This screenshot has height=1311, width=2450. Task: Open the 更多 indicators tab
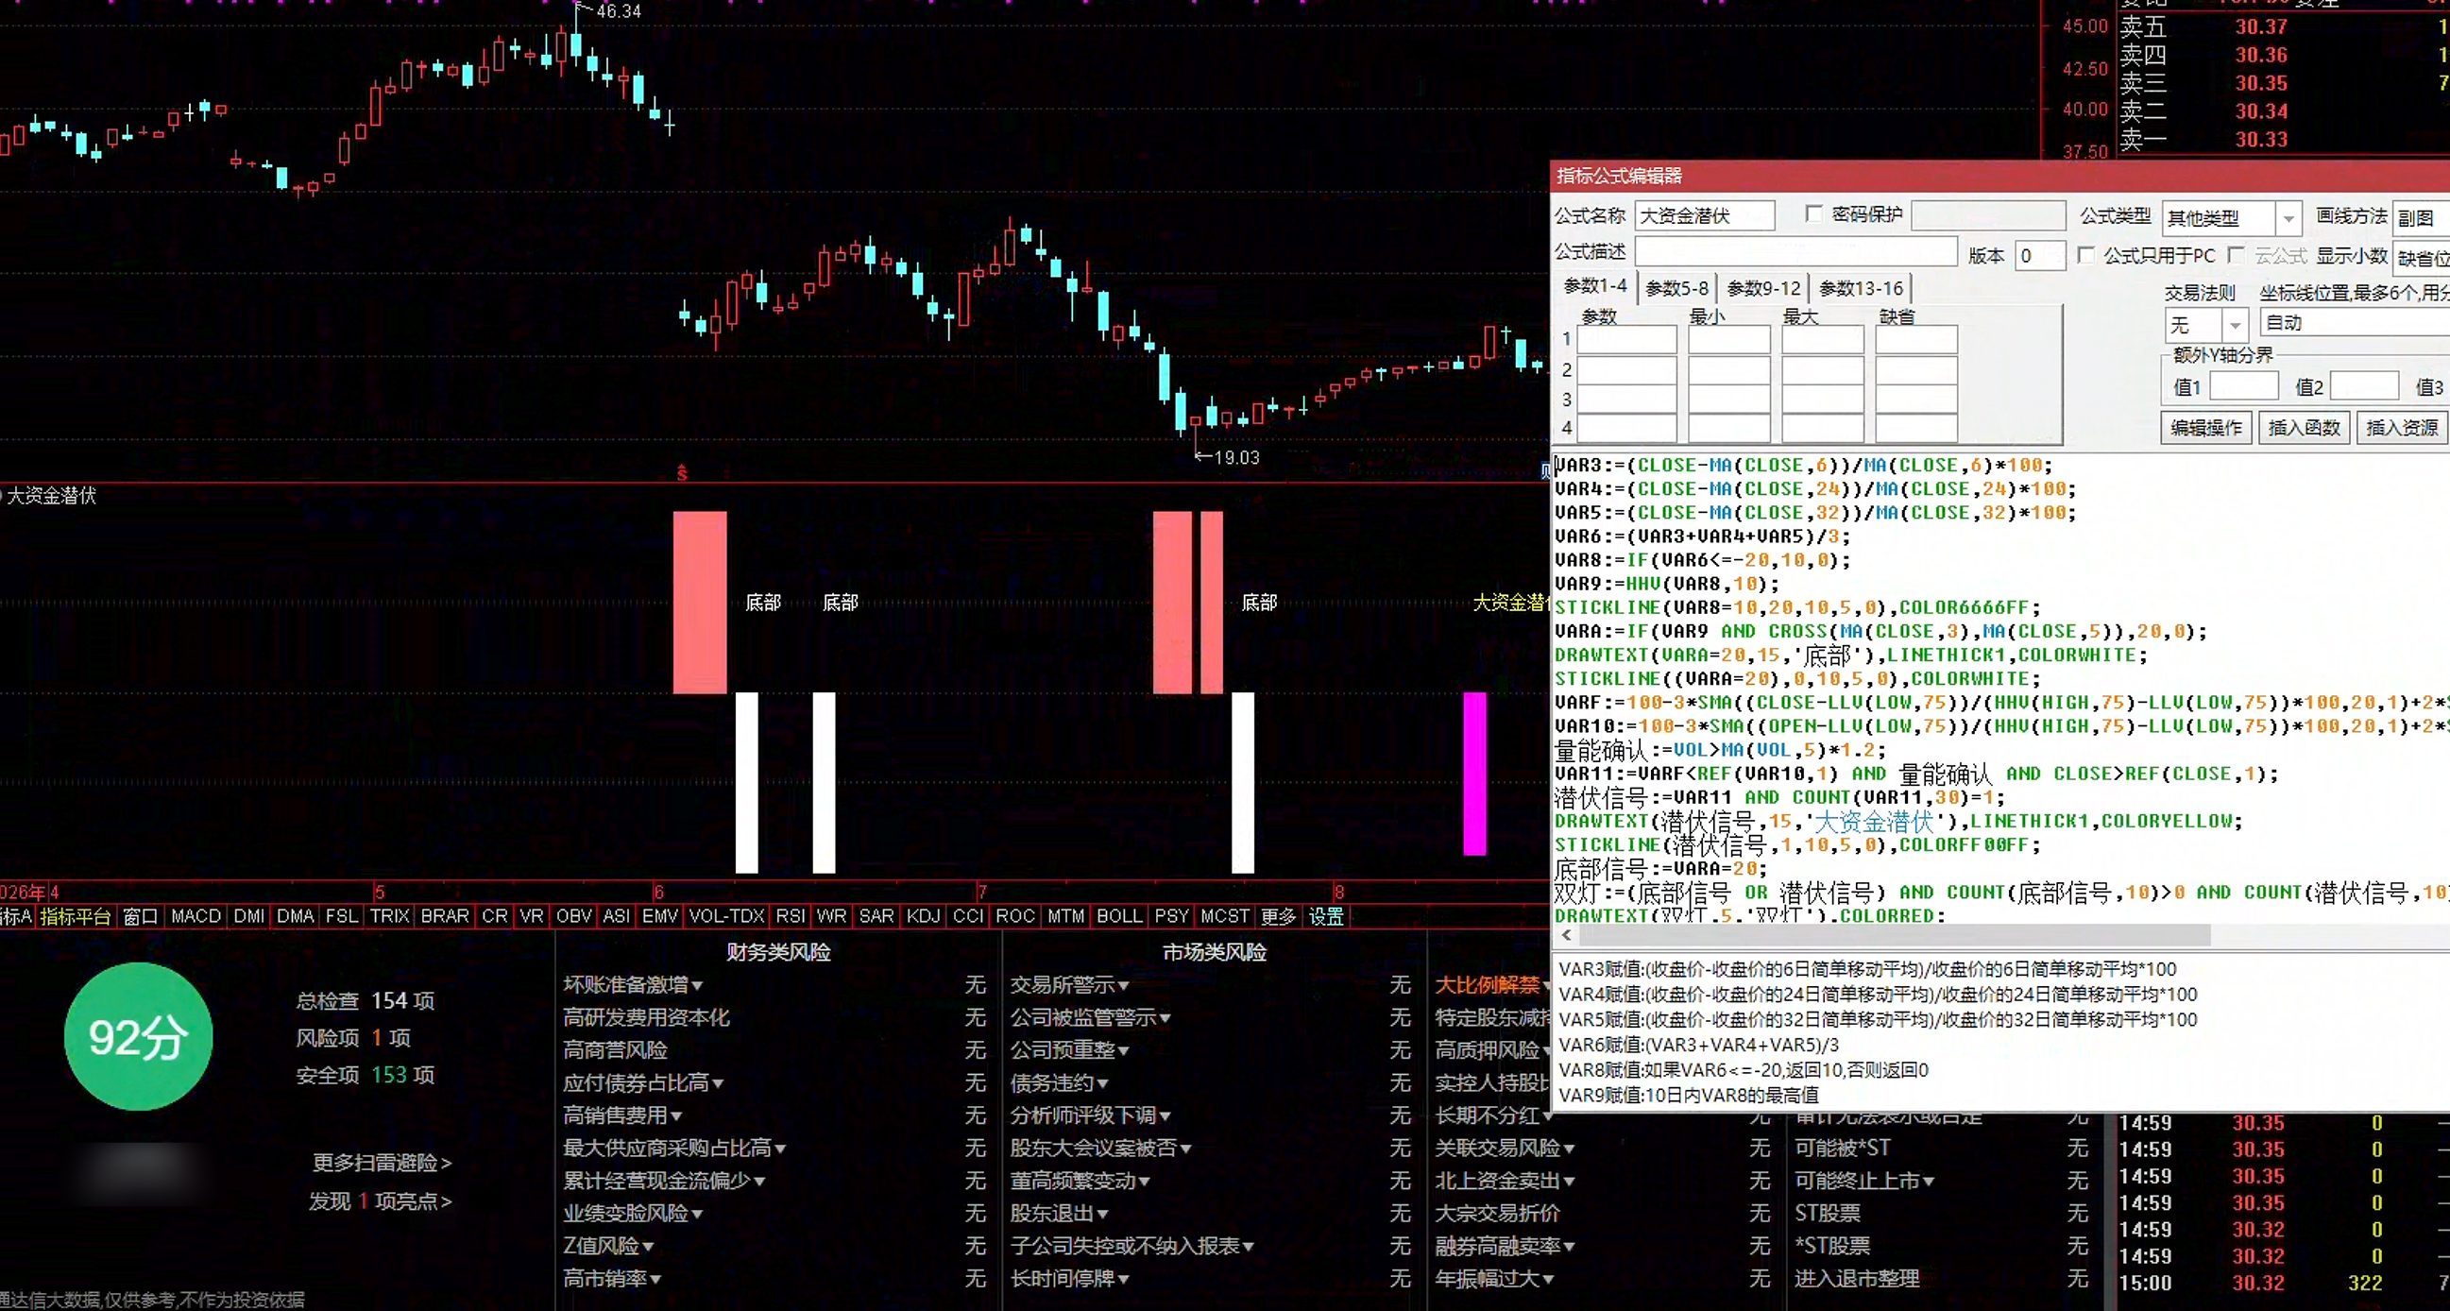[x=1278, y=916]
